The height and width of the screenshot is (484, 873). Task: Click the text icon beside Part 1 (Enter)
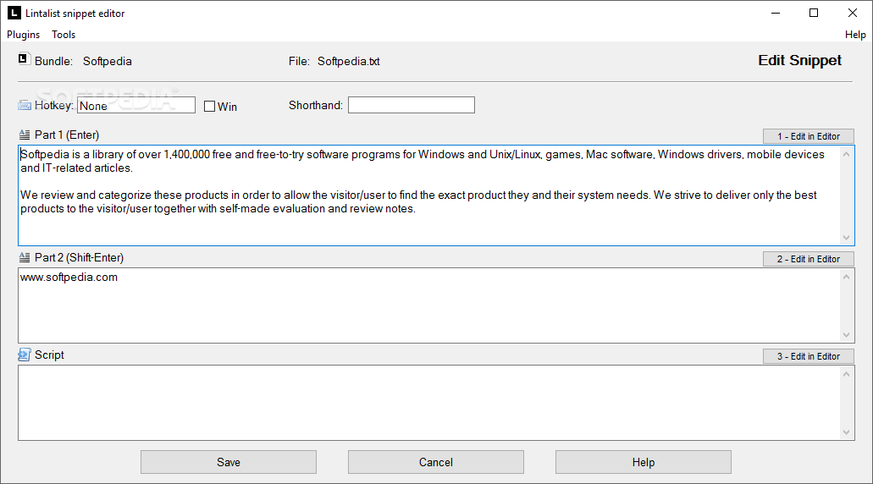click(25, 135)
